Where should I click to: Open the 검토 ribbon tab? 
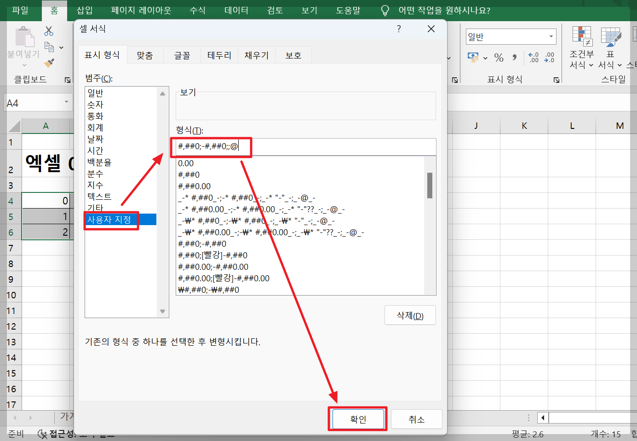pos(275,10)
